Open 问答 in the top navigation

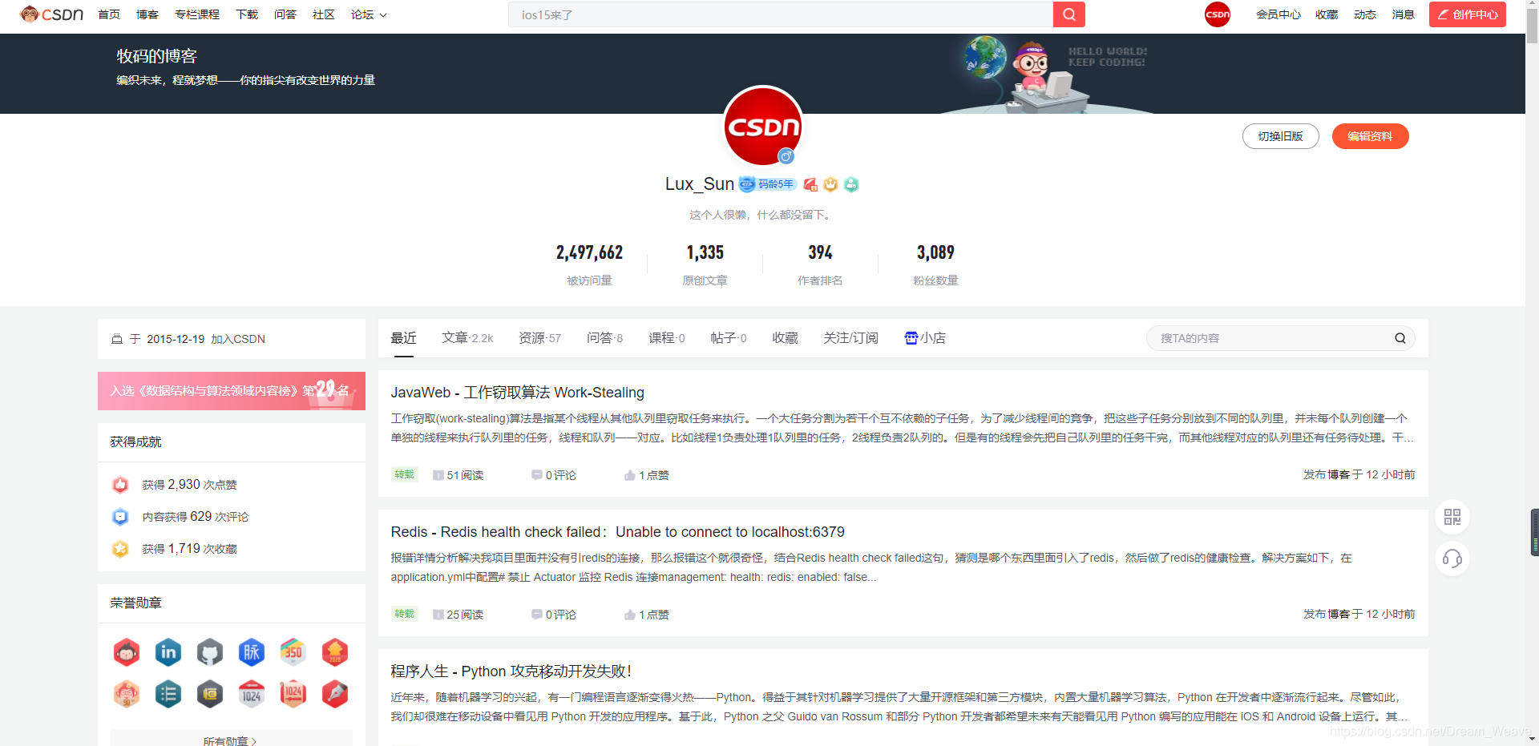285,14
